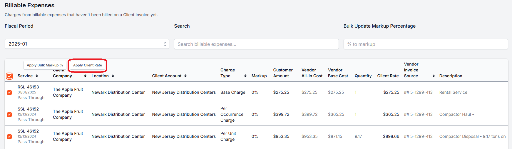Select the Markup column header
The width and height of the screenshot is (512, 149).
click(x=259, y=76)
